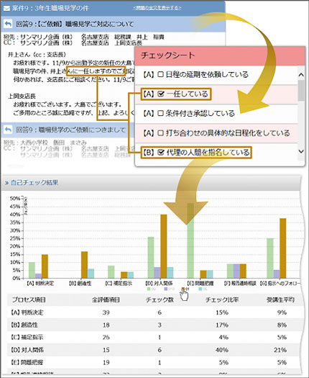Click the チェック比率 column header
Screen dimensions: 309x378
coord(222,300)
